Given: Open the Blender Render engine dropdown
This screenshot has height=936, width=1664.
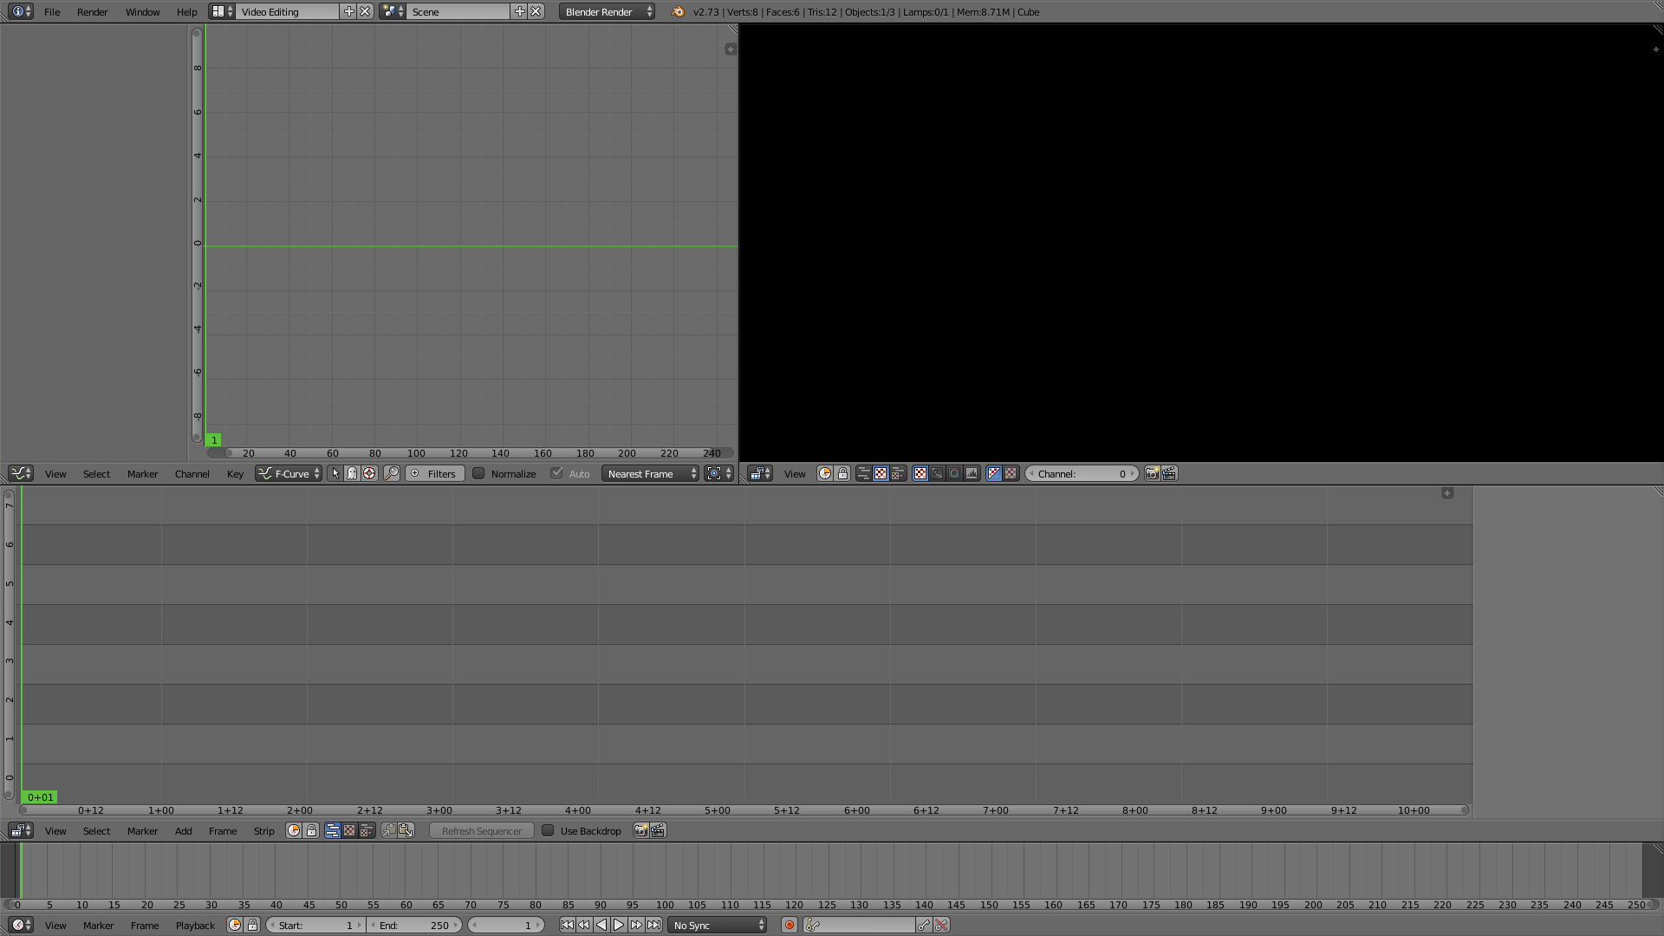Looking at the screenshot, I should (x=607, y=11).
